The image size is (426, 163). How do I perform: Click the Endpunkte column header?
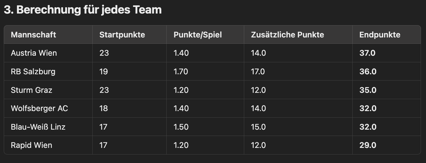pyautogui.click(x=380, y=35)
